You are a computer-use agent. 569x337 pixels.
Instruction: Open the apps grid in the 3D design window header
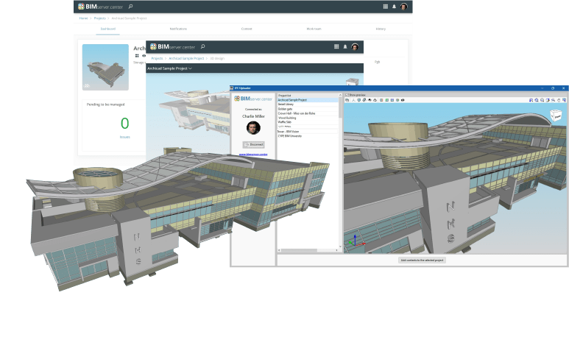[x=336, y=46]
